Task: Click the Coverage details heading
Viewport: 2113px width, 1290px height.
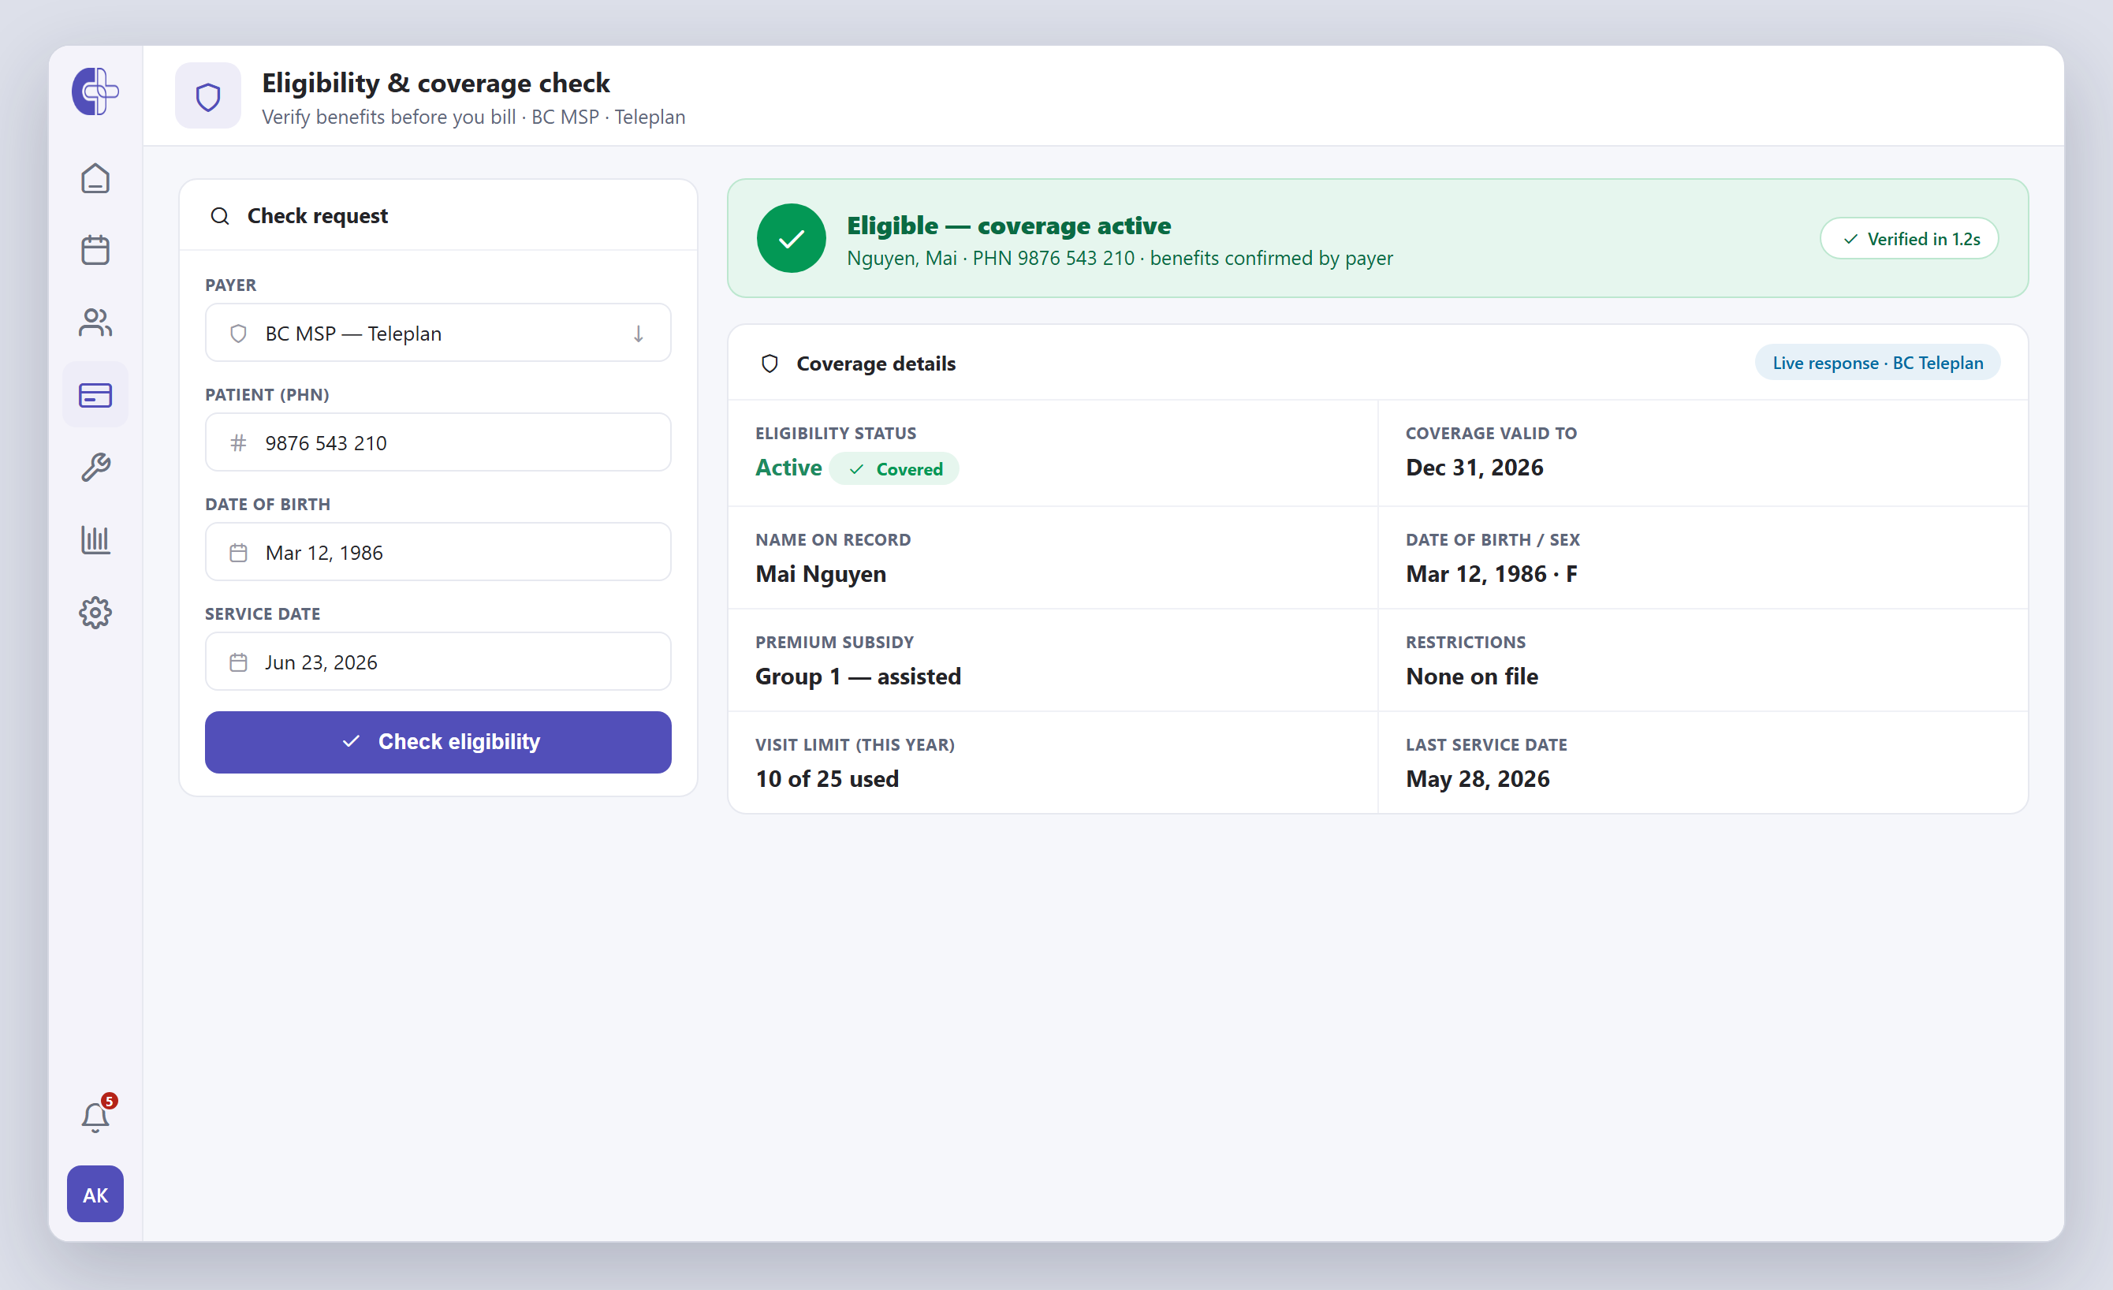Action: (876, 364)
